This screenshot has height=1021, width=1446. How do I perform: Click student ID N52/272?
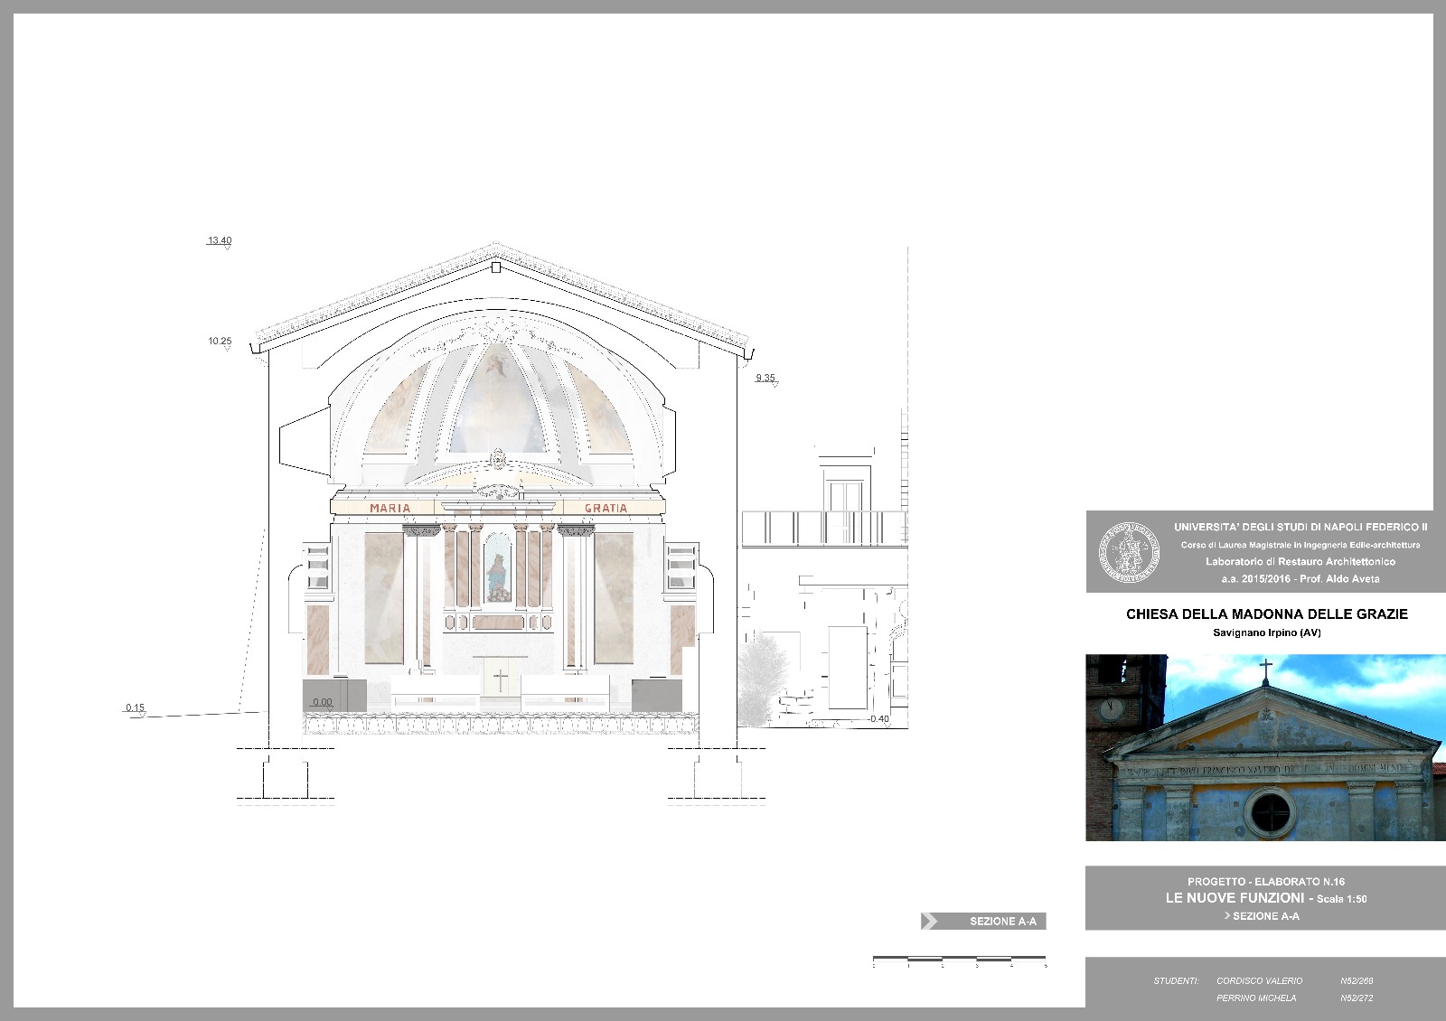1357,998
